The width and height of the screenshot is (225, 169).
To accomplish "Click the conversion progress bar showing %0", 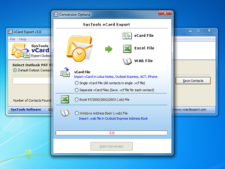I will tap(112, 133).
